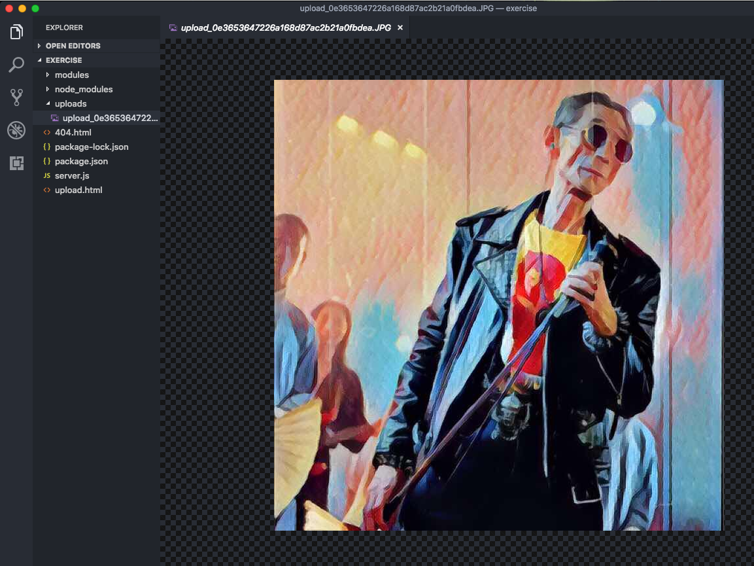Viewport: 754px width, 566px height.
Task: Click the window title text
Action: pos(419,9)
